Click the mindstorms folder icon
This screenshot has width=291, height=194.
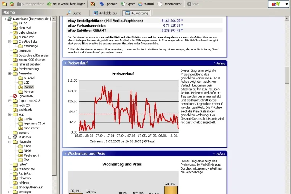[21, 128]
